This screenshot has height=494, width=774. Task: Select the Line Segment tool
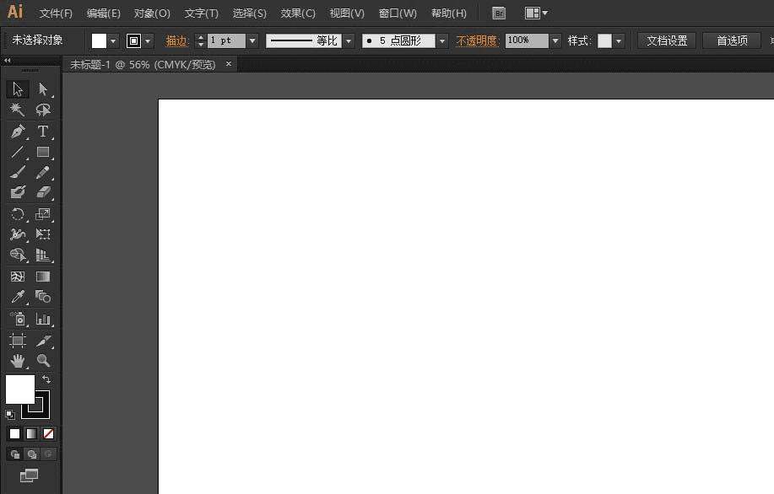17,152
